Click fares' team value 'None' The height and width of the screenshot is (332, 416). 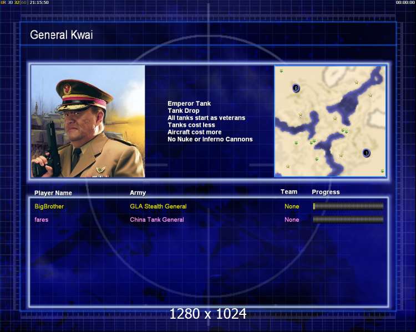point(292,220)
